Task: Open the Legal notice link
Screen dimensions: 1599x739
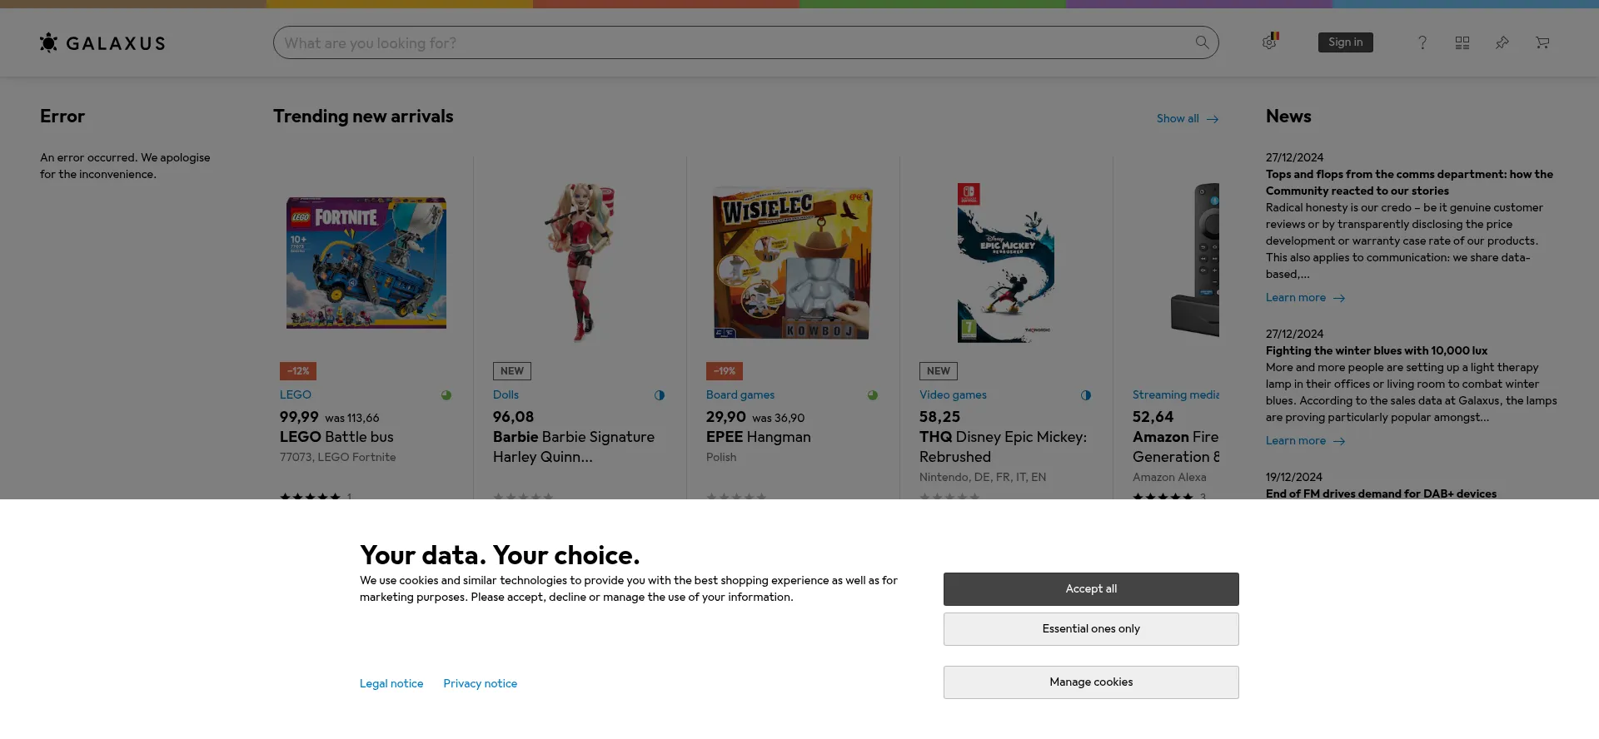Action: [x=391, y=683]
